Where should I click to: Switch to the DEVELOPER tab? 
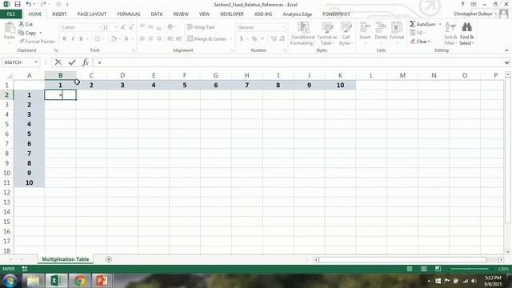(x=232, y=14)
